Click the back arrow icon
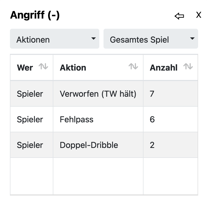Viewport: 207px width, 207px height. pos(179,16)
